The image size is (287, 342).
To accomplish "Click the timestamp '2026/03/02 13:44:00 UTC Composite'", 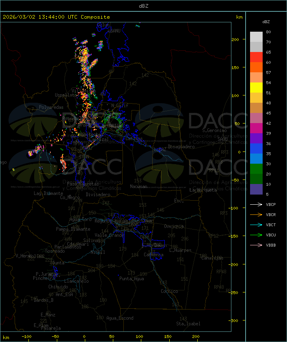I will pos(56,17).
